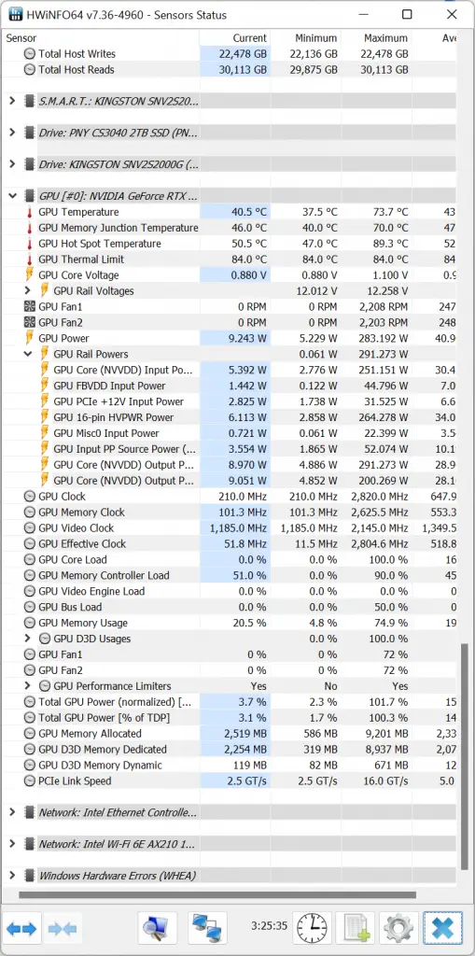Reset the elapsed time clock
The image size is (475, 956).
click(x=313, y=929)
